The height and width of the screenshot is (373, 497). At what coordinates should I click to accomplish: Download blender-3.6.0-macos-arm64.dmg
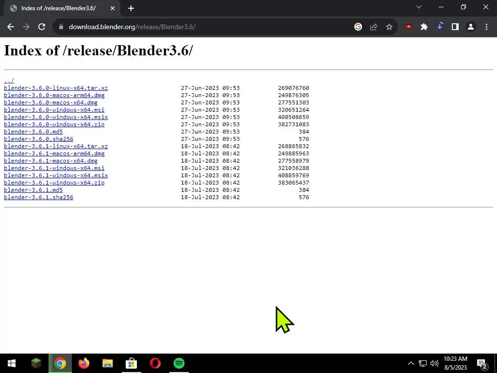54,95
